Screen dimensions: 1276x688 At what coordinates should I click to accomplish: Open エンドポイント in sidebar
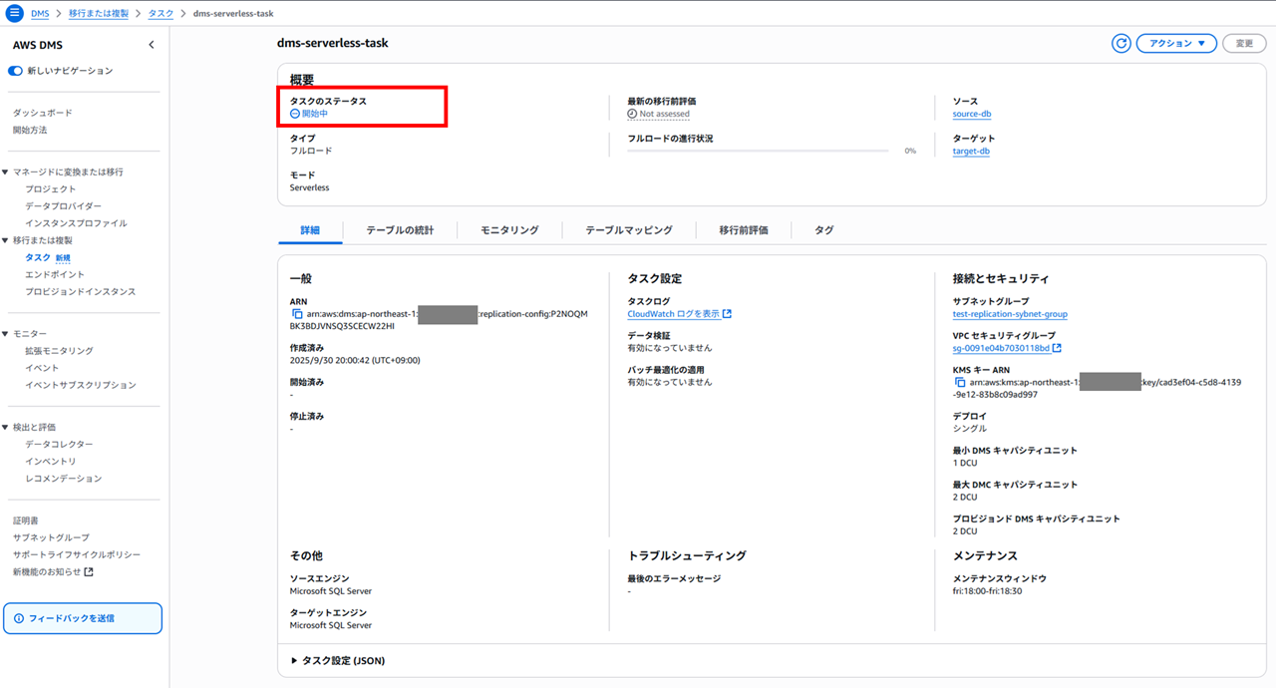[x=55, y=274]
